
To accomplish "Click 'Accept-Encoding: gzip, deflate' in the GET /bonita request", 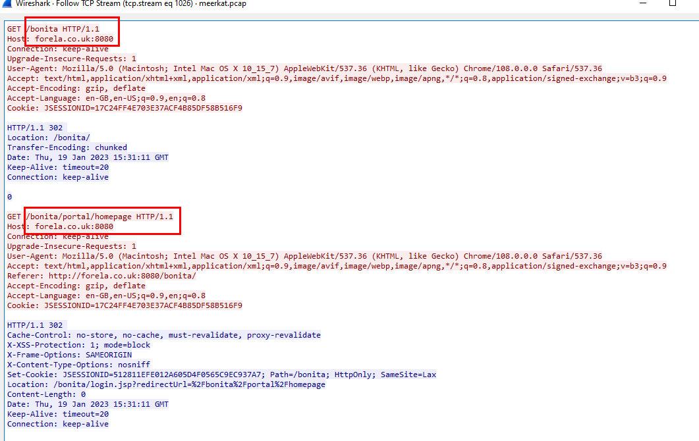I will point(76,88).
